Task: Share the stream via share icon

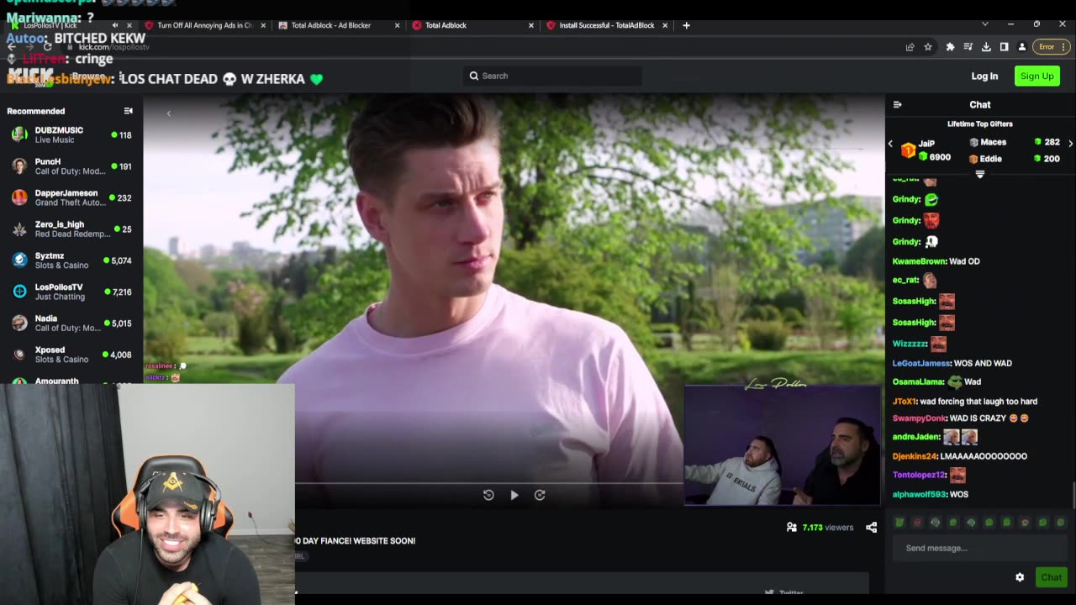Action: click(871, 528)
